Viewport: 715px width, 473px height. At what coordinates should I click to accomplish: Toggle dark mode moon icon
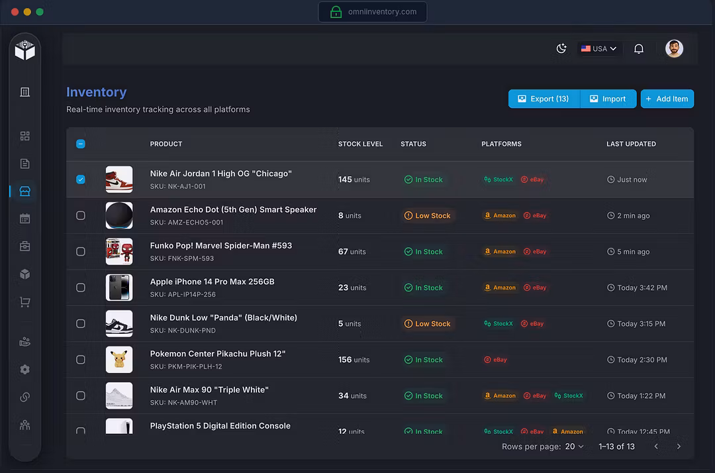point(561,48)
